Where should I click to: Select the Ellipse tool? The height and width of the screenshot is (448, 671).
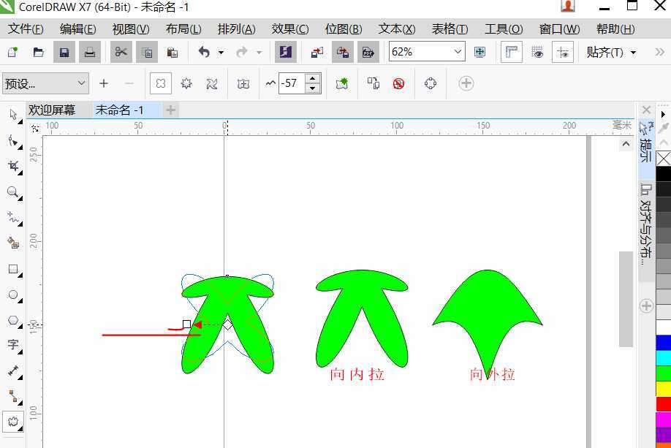[14, 295]
